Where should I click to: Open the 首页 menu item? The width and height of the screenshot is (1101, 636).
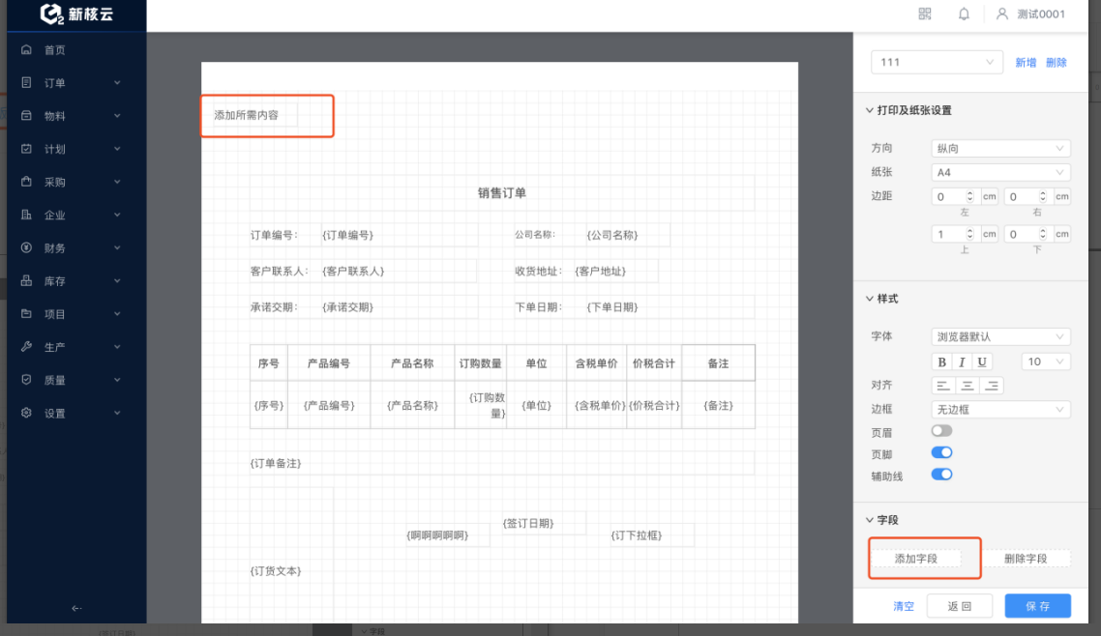coord(76,50)
